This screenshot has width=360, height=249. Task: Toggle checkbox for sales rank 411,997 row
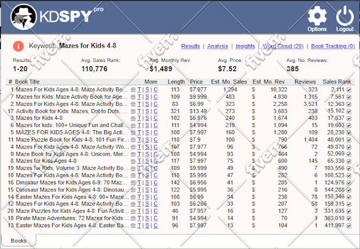coord(349,226)
